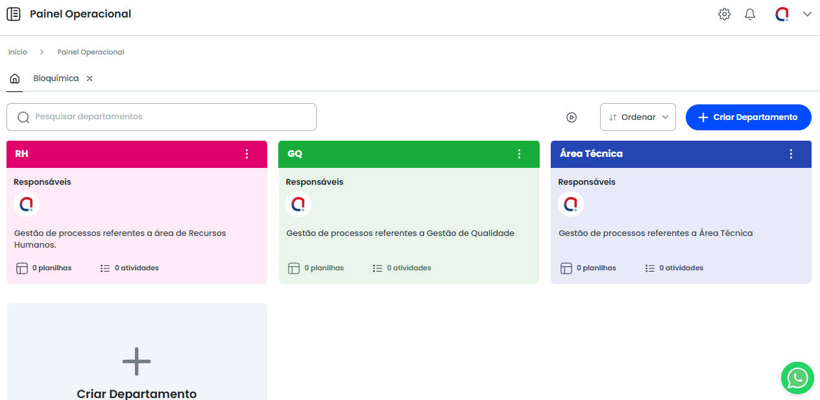Toggle the sidebar panel icon
The height and width of the screenshot is (400, 820).
[13, 14]
